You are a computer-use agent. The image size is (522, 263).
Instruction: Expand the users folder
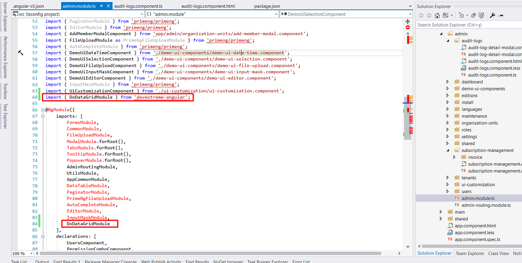448,191
